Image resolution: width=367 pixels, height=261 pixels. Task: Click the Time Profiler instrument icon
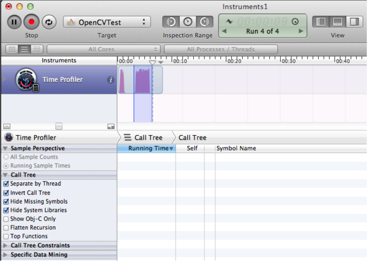point(26,79)
